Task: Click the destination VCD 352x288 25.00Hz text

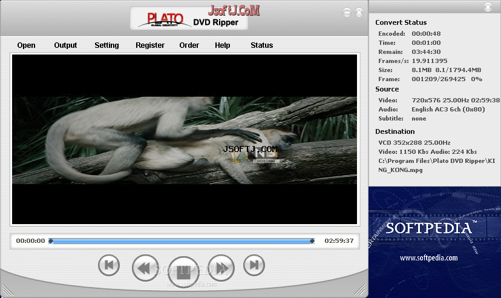Action: point(414,142)
